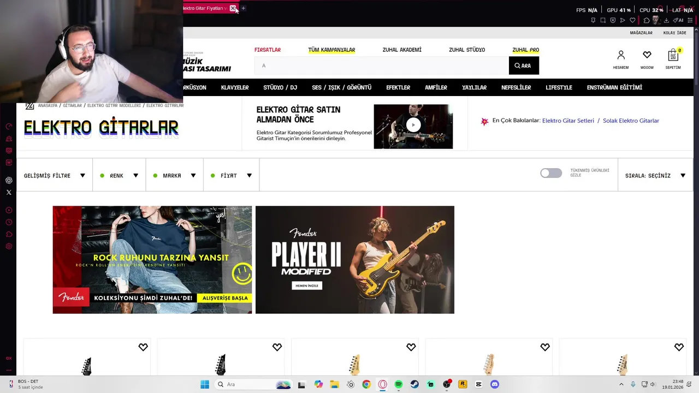Open the browser extensions puzzle icon

coord(647,20)
